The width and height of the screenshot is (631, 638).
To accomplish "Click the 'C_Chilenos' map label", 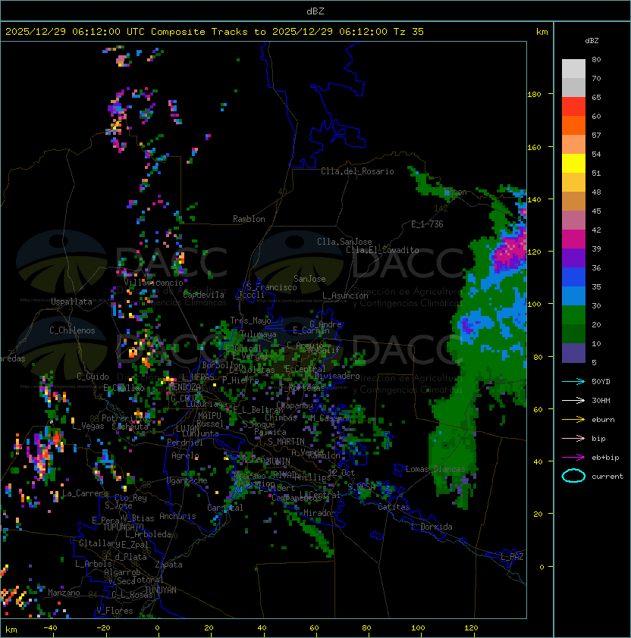I will (72, 330).
